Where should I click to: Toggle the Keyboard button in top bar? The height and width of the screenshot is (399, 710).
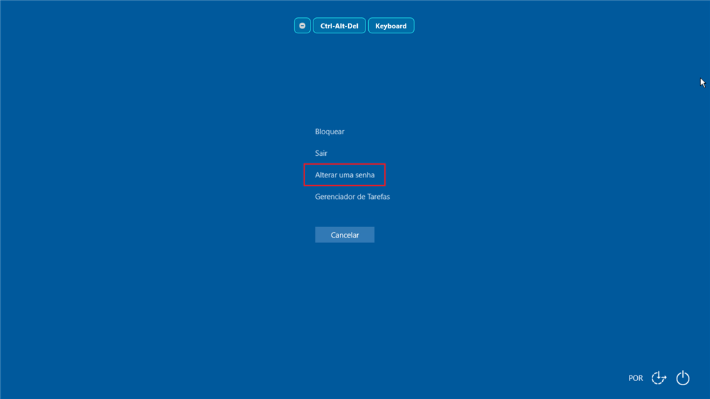[391, 26]
